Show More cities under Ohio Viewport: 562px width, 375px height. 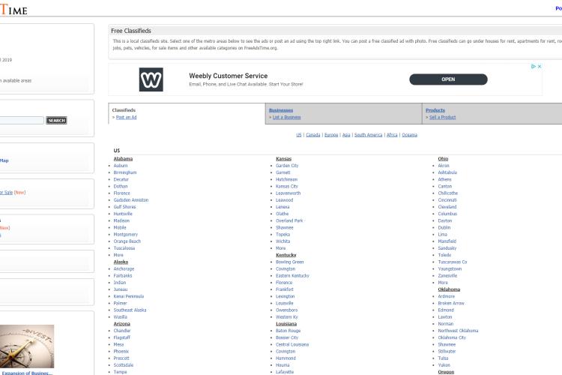click(443, 283)
